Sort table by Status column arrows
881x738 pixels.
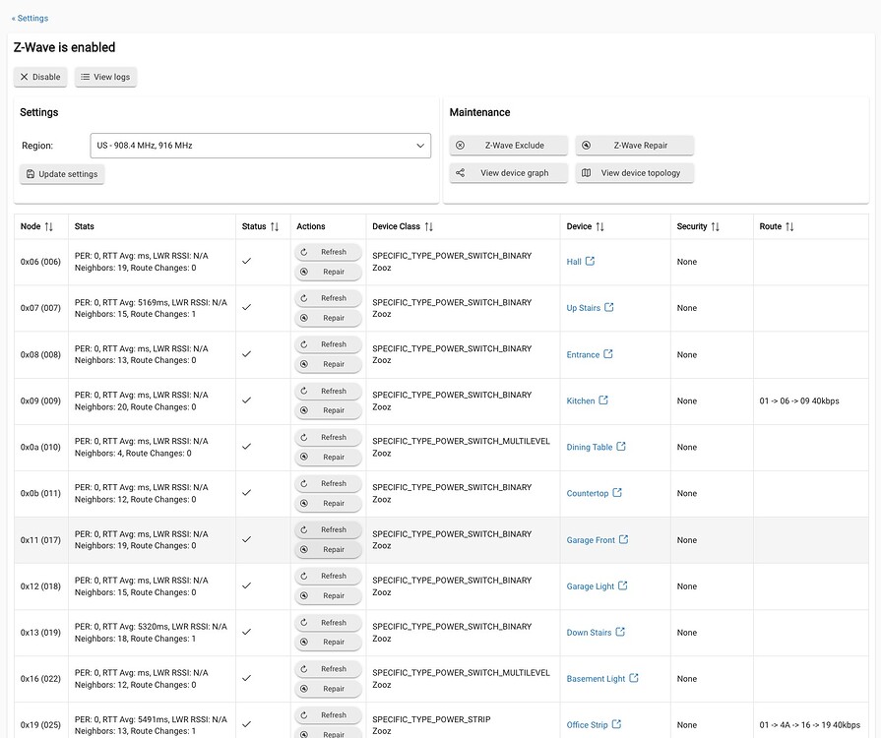tap(275, 226)
